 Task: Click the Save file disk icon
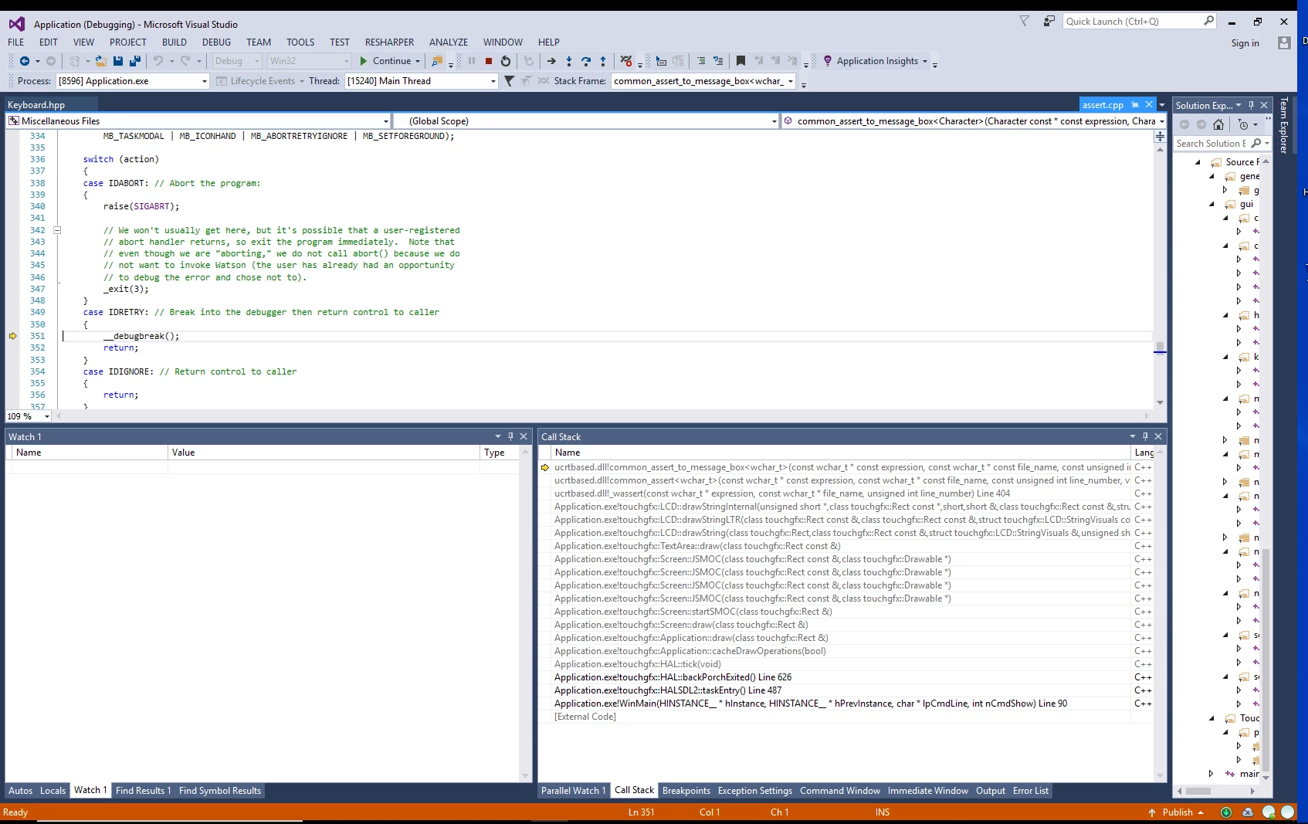tap(118, 61)
